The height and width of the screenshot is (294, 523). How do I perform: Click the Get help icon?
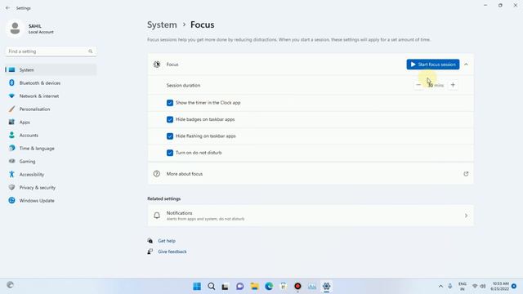pos(150,241)
